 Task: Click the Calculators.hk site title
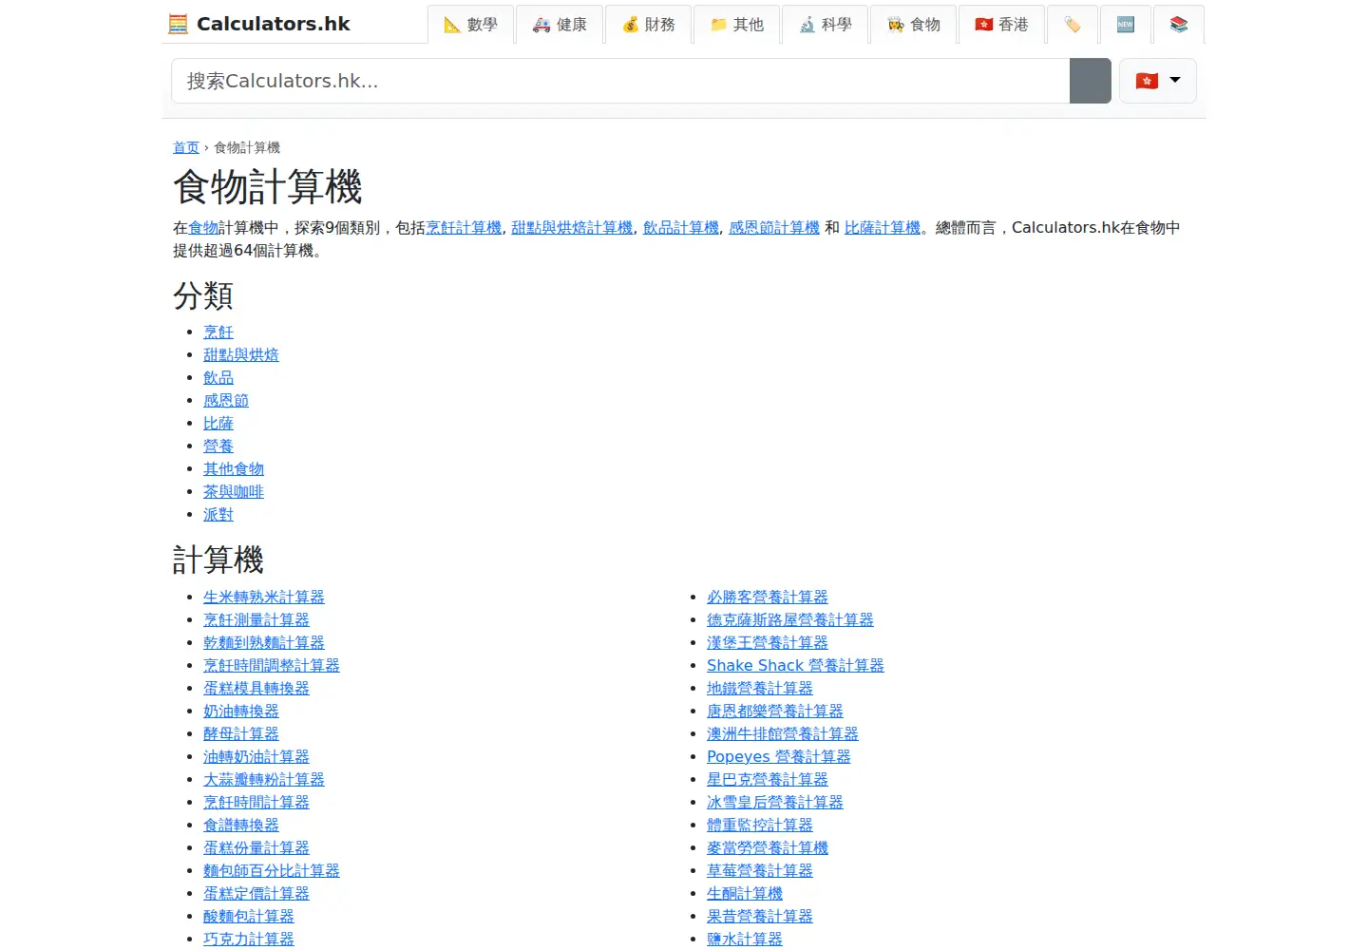click(x=274, y=24)
